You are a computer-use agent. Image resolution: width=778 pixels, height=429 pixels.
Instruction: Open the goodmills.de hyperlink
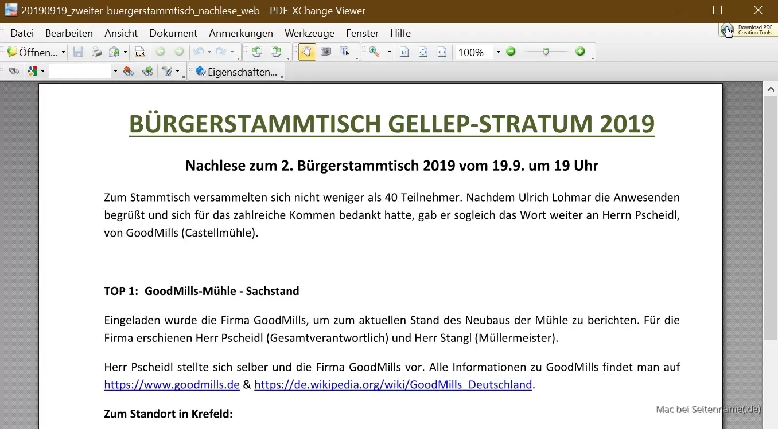coord(172,385)
